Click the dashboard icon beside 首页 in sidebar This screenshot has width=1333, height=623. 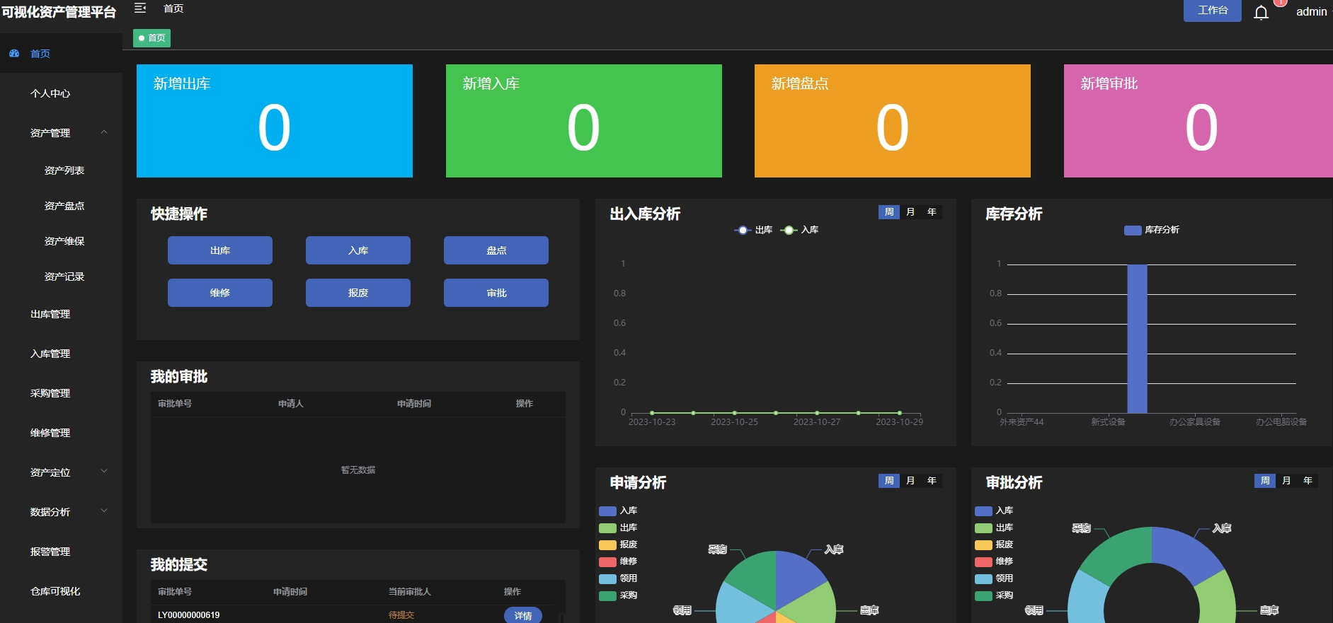click(14, 53)
